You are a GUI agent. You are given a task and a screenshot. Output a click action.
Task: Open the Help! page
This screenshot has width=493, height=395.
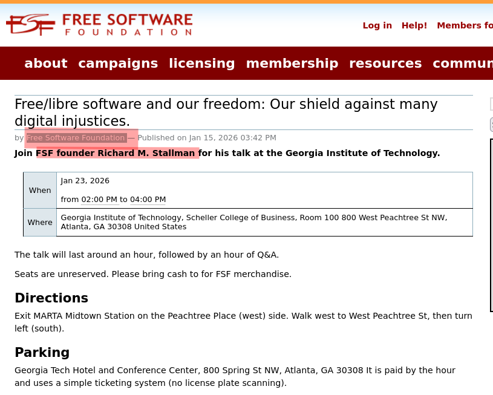coord(414,25)
